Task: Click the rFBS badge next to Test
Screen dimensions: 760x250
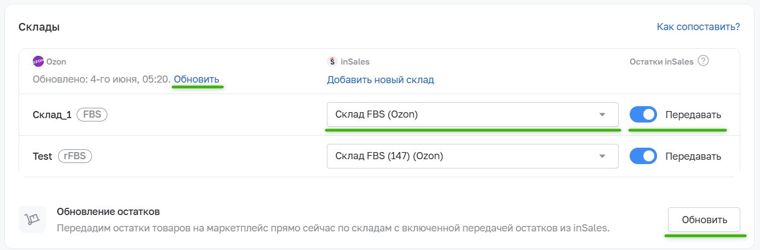Action: [x=75, y=156]
